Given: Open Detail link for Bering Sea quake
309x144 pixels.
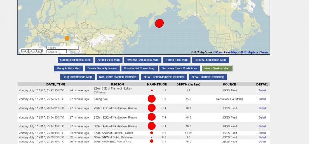Looking at the screenshot, I should (x=262, y=99).
